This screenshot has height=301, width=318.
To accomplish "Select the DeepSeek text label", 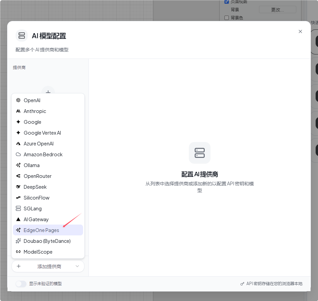I will pyautogui.click(x=35, y=187).
